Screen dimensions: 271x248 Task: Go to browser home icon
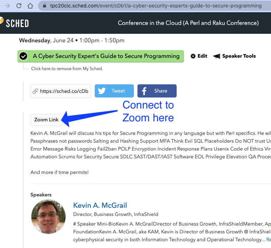pyautogui.click(x=30, y=6)
